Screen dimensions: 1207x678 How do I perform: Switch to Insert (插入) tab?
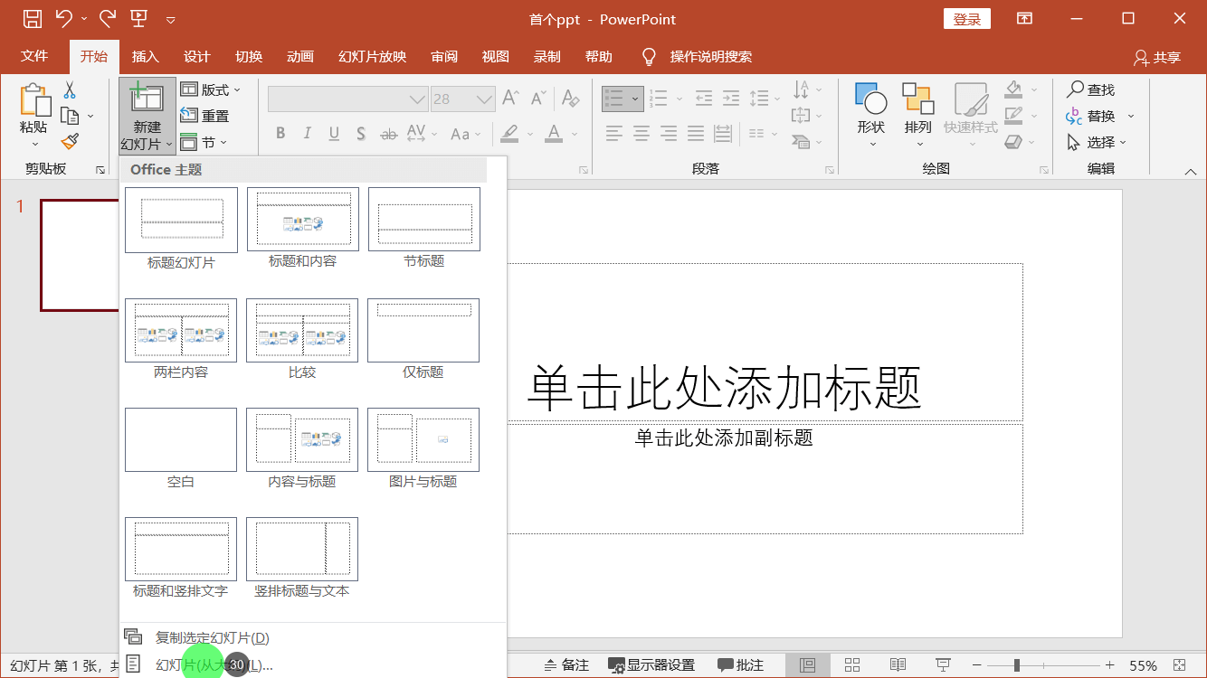point(145,56)
